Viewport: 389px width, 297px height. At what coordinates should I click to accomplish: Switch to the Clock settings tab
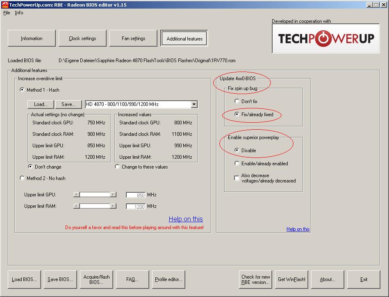[x=82, y=38]
